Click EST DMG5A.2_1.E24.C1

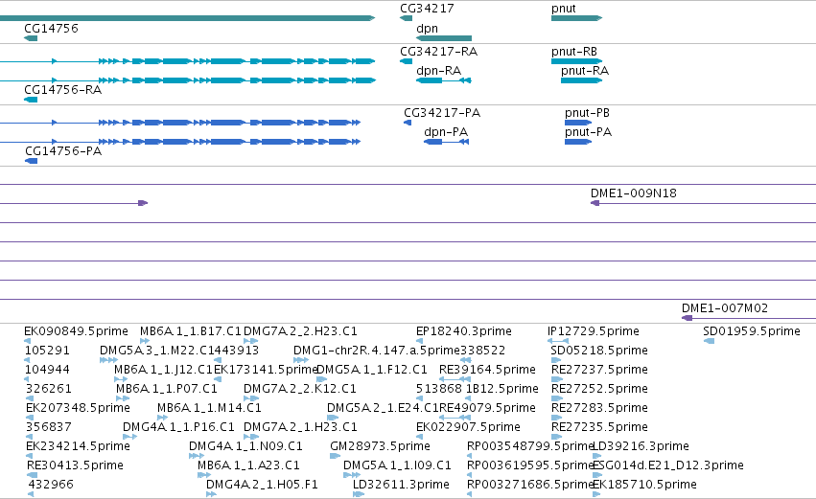click(x=383, y=407)
